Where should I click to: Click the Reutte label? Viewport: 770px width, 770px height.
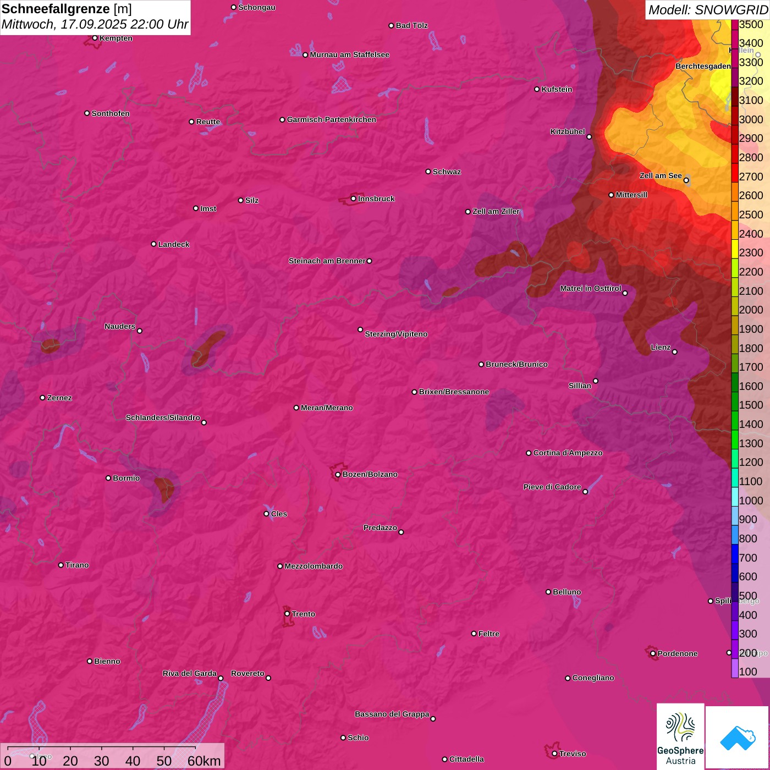(x=208, y=122)
